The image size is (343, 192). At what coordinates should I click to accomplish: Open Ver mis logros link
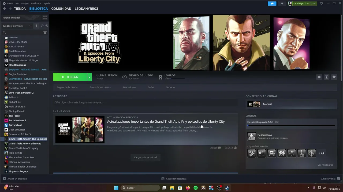click(x=325, y=165)
